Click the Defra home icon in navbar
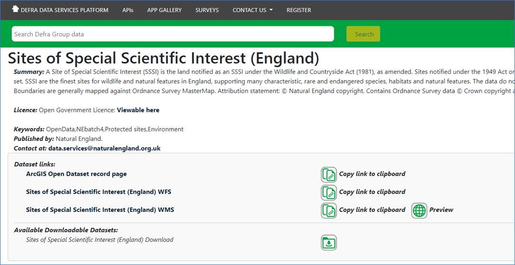The image size is (515, 265). click(x=15, y=9)
